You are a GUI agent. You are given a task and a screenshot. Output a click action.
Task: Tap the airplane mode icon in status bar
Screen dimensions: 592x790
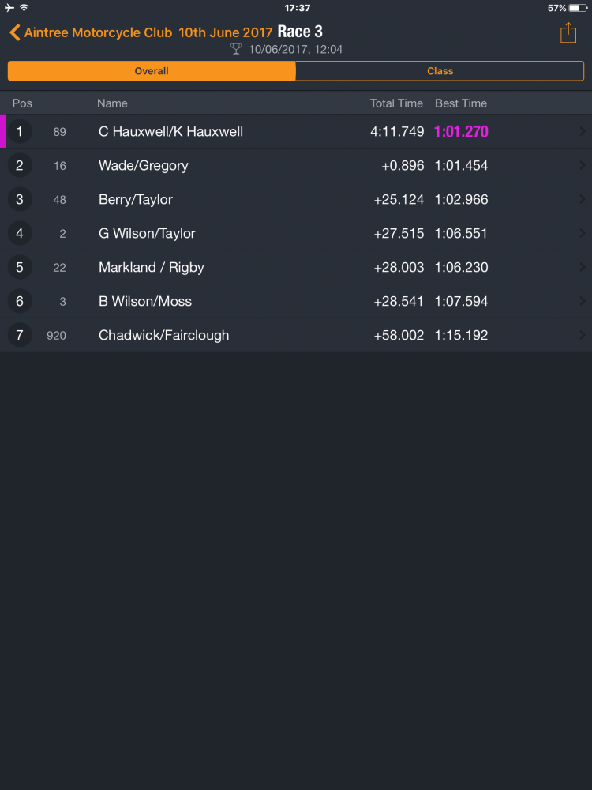(x=9, y=8)
